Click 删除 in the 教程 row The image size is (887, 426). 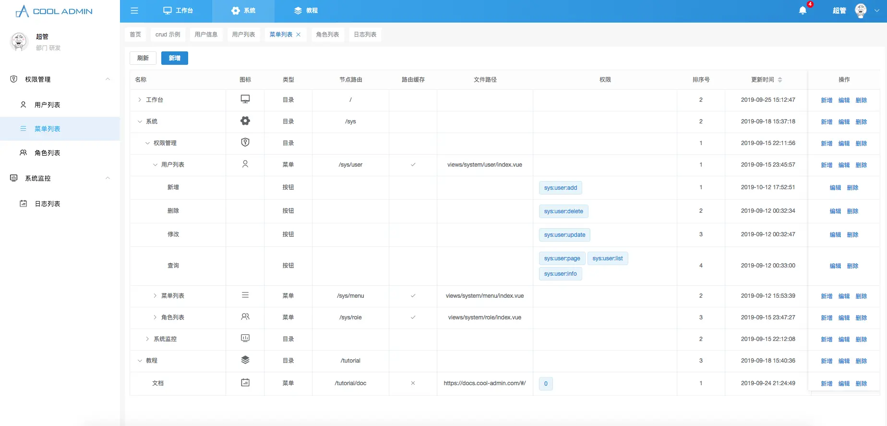coord(861,361)
